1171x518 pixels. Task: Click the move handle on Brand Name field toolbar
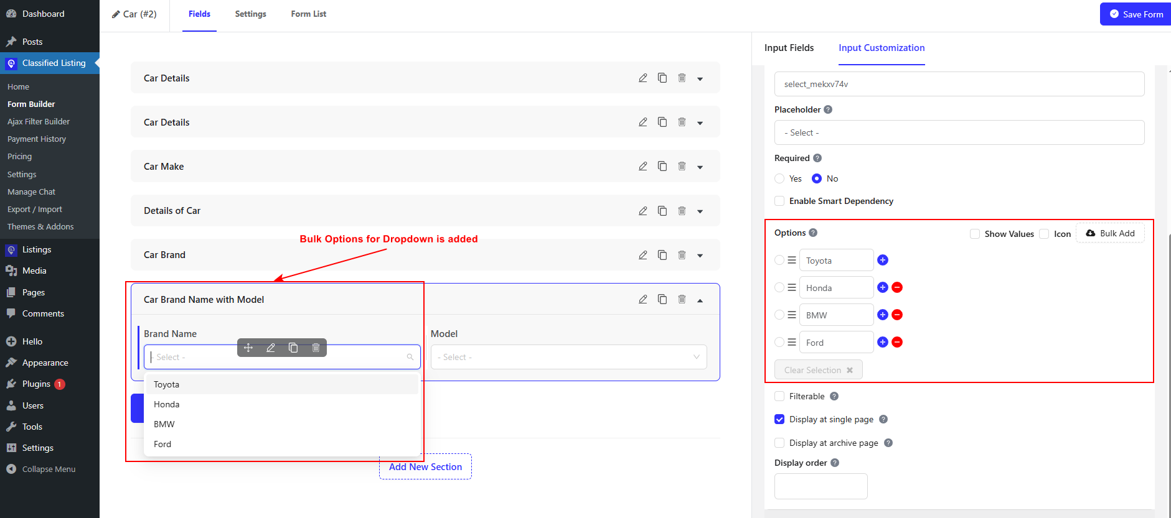click(248, 348)
